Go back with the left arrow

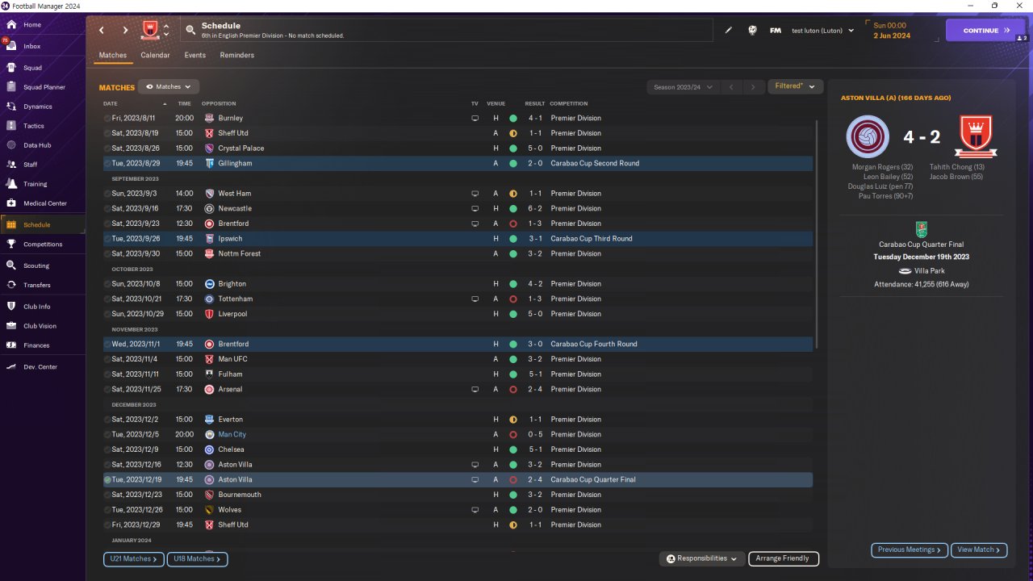(102, 30)
